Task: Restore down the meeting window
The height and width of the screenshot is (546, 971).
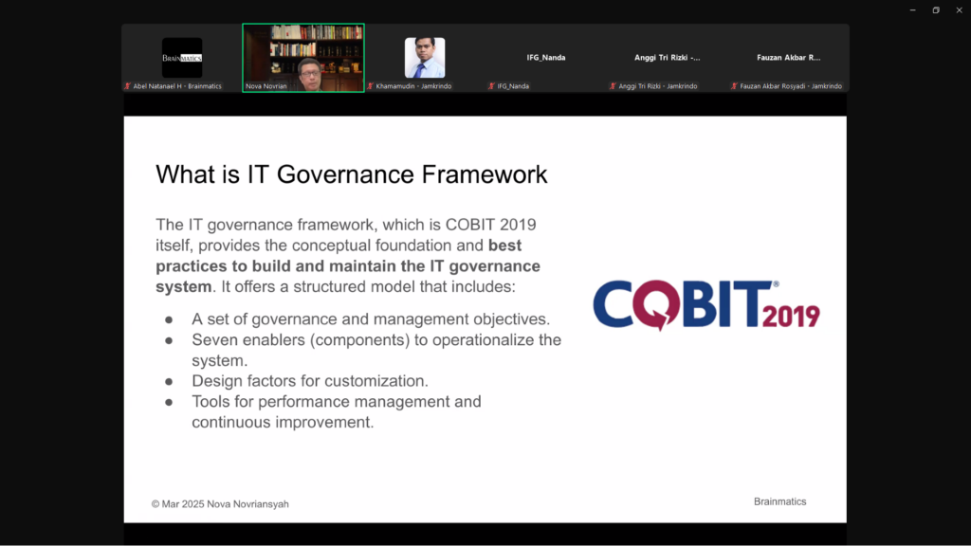Action: click(935, 9)
